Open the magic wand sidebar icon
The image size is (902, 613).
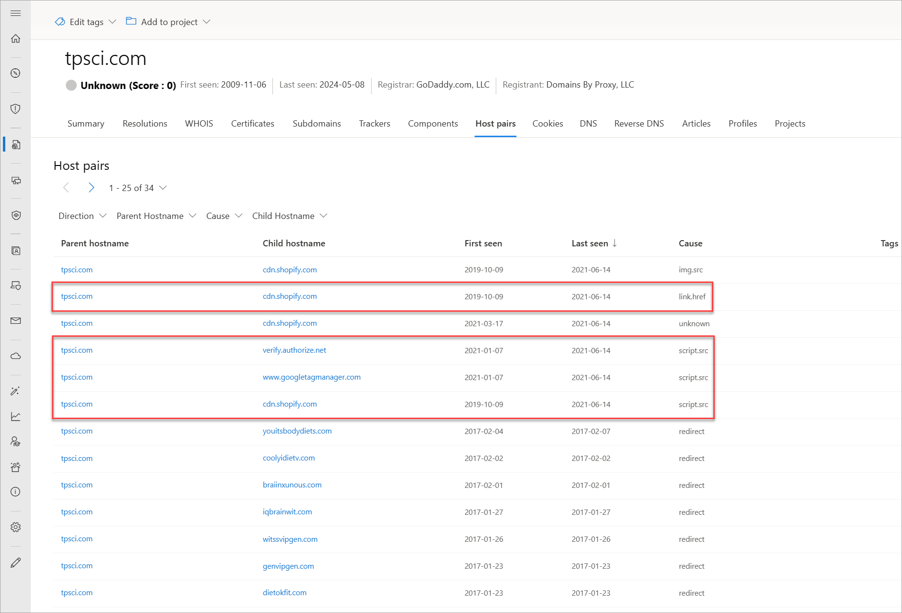[x=15, y=391]
